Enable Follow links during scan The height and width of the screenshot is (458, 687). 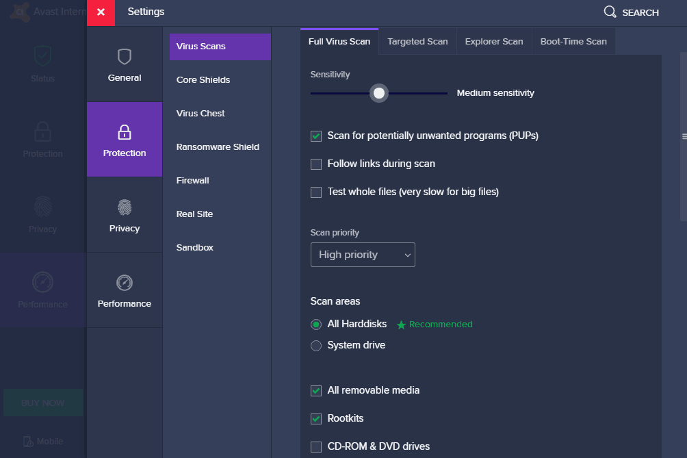pos(315,164)
